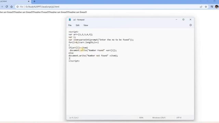This screenshot has width=219, height=123.
Task: Click the closing </script> line
Action: pyautogui.click(x=74, y=61)
